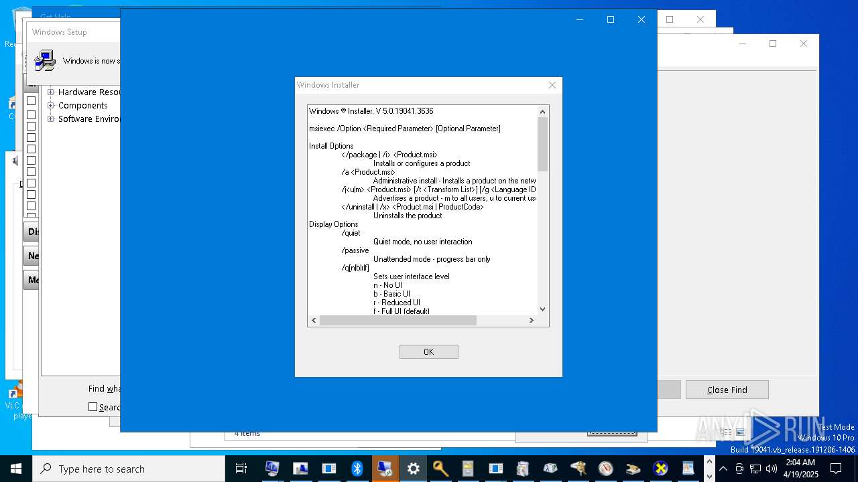Click the Windows Setup computer icon

click(45, 60)
